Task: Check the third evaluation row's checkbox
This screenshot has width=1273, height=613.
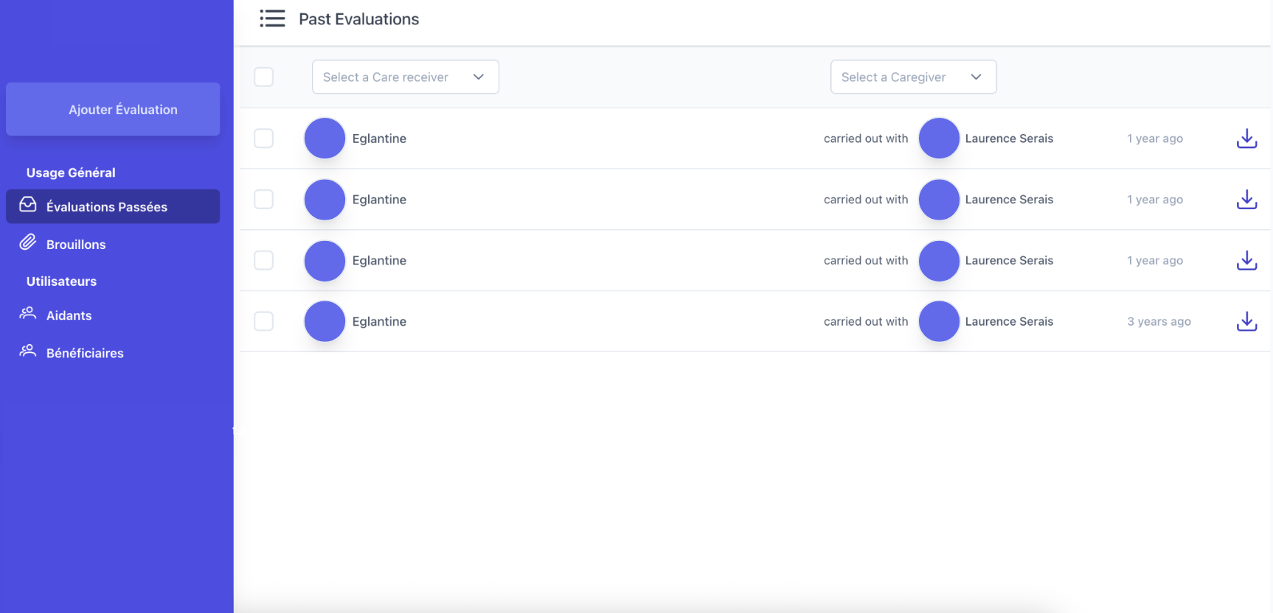Action: [x=263, y=261]
